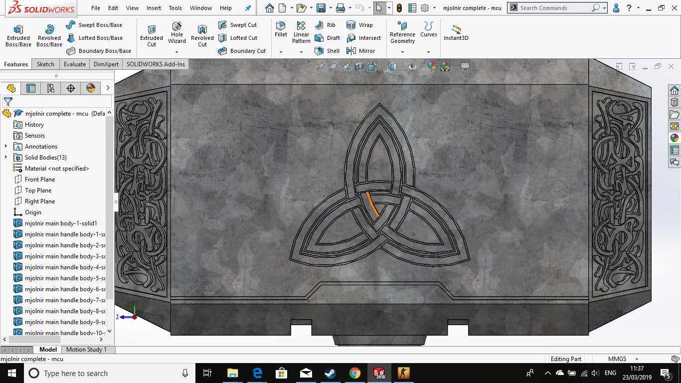Select the Swept Cut tool
Image resolution: width=681 pixels, height=383 pixels.
pos(237,25)
